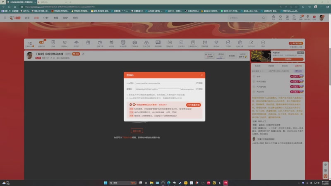
Task: Open the Windows Start button
Action: point(106,183)
